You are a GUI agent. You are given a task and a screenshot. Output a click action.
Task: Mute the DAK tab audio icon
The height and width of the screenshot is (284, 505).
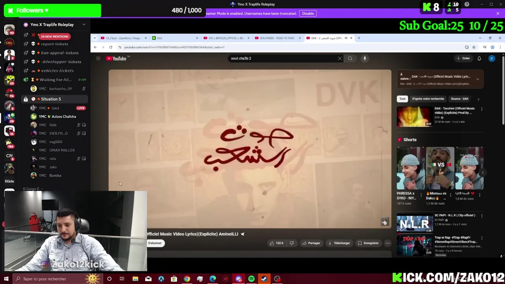[x=346, y=38]
